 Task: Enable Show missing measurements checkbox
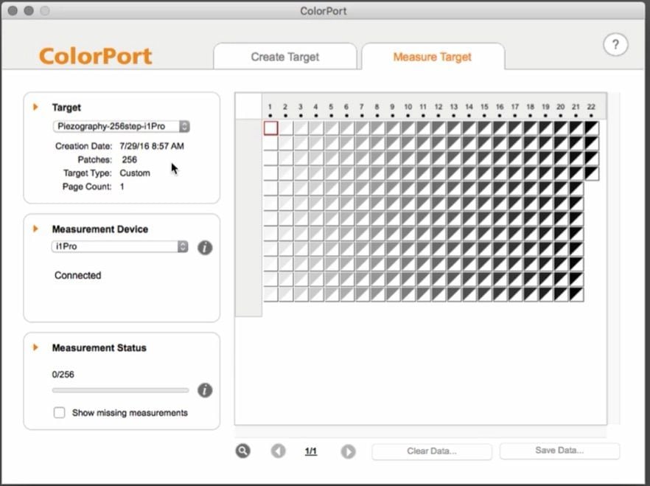60,413
